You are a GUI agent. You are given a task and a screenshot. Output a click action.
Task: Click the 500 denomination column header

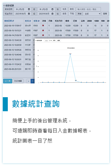103,21
